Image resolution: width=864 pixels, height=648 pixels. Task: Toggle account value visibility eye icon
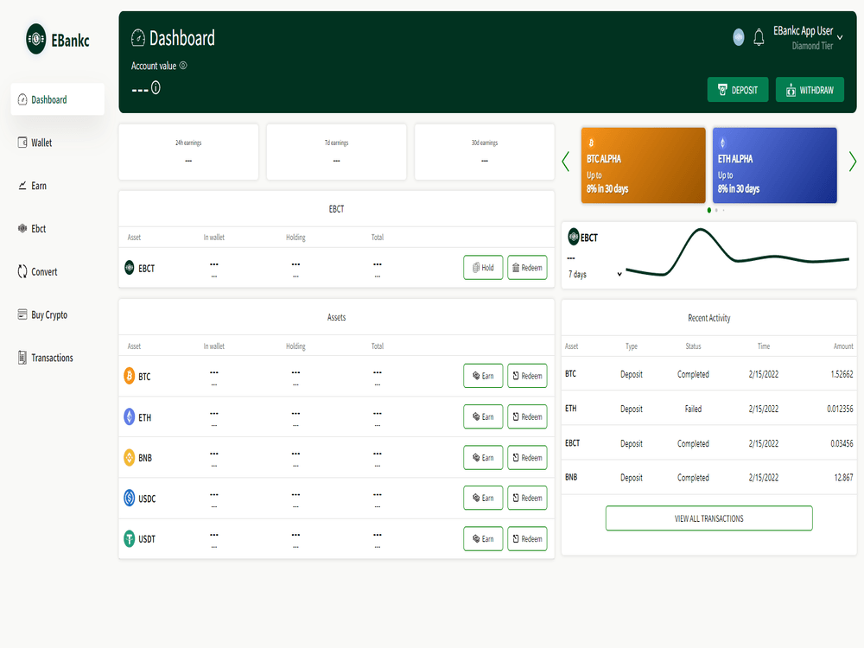pos(183,66)
